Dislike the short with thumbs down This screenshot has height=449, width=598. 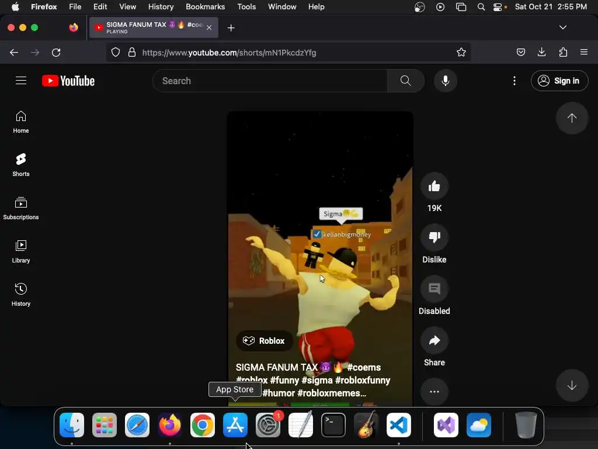[x=434, y=237]
